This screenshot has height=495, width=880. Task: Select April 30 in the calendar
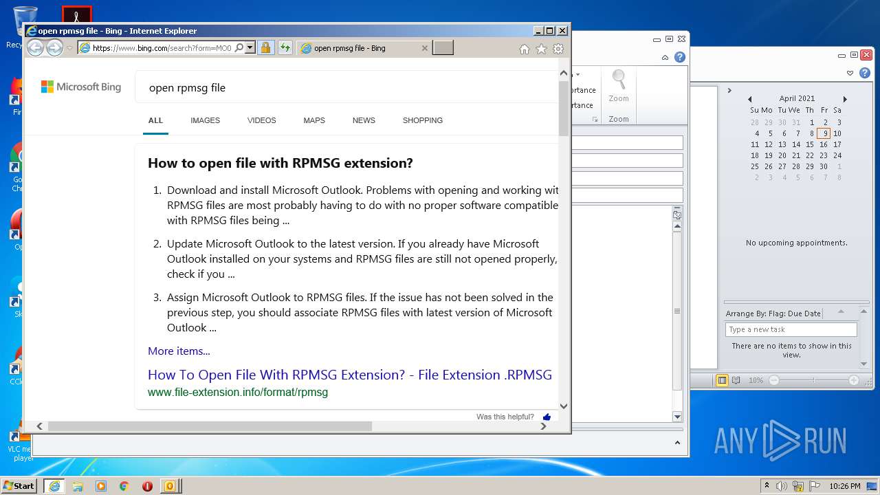click(824, 166)
